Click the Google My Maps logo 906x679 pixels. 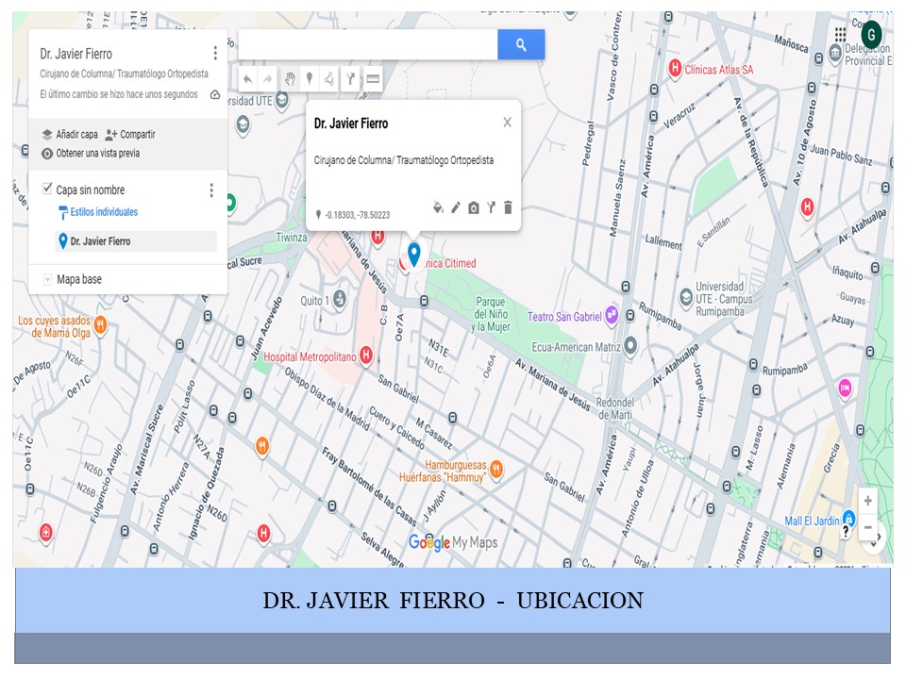(x=453, y=542)
